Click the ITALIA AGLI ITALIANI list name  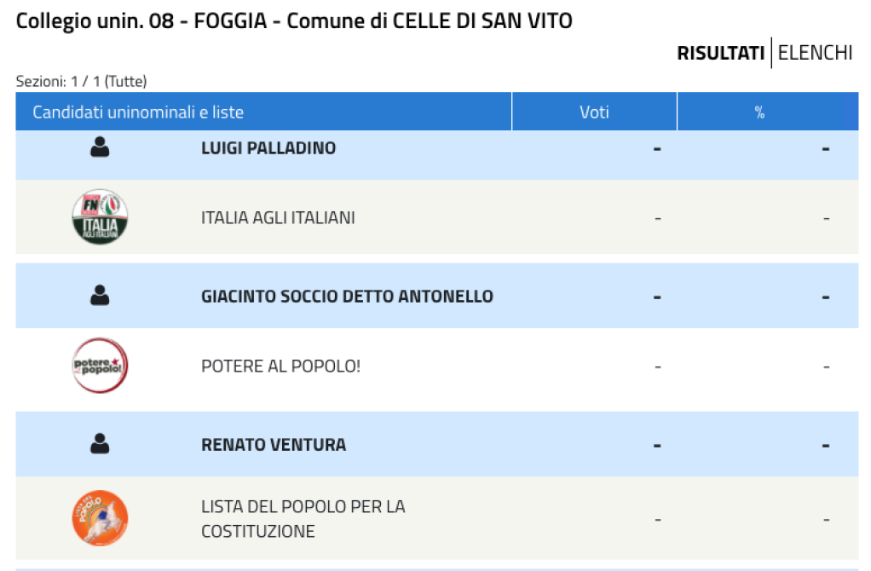pos(278,217)
